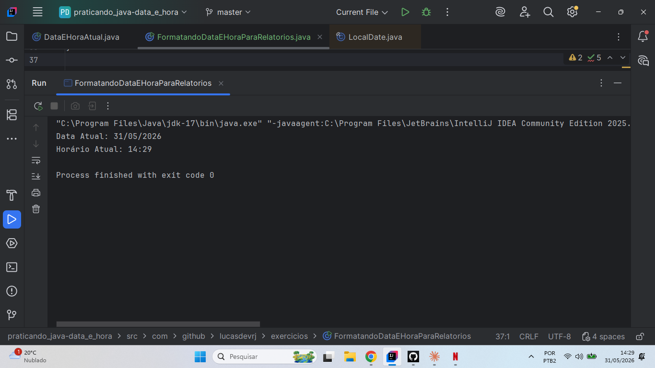
Task: Click the Stop process square button
Action: pos(54,106)
